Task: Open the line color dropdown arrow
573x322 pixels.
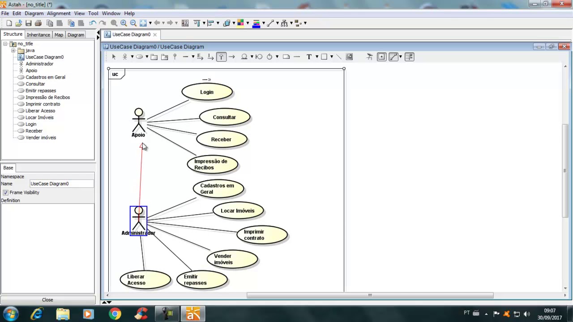Action: click(263, 23)
